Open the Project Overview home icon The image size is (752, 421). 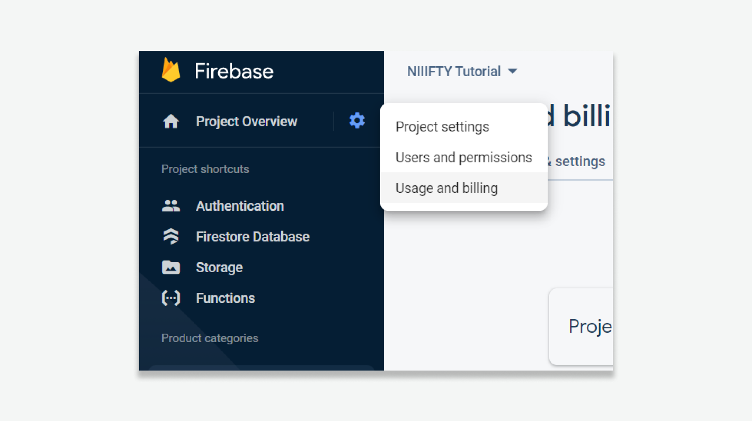[171, 121]
